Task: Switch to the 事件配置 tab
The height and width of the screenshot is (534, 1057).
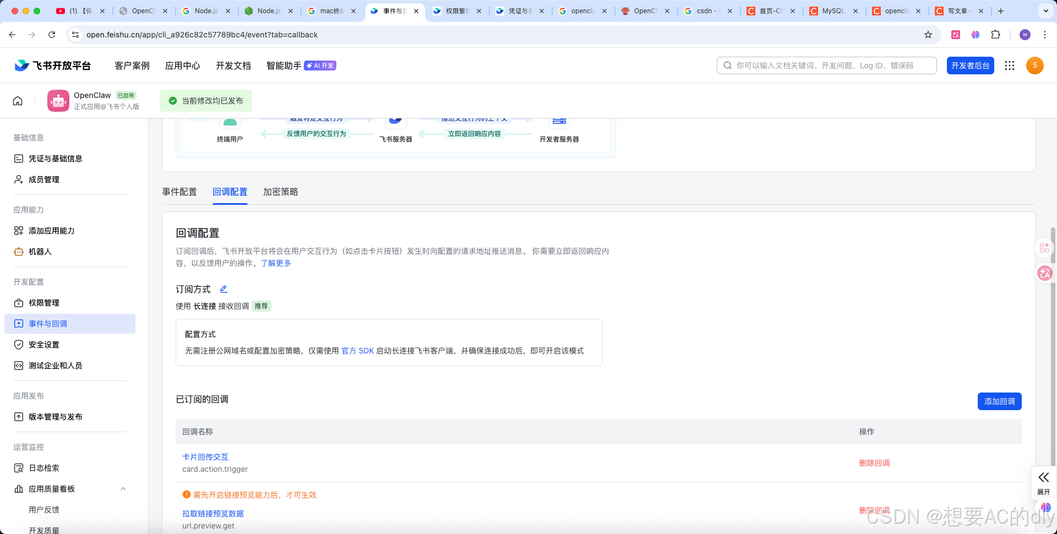Action: 179,192
